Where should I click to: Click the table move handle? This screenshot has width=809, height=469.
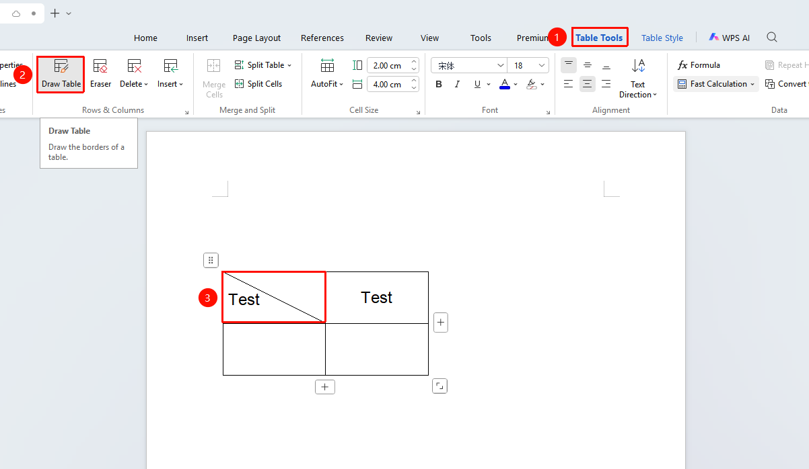coord(211,260)
